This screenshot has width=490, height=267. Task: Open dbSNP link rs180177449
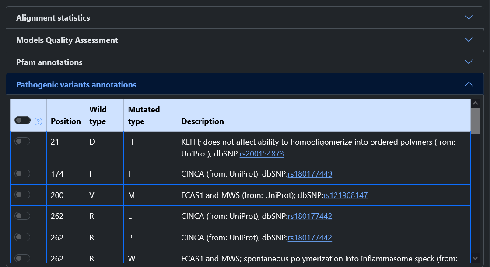click(x=310, y=173)
